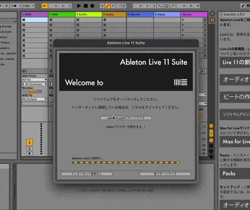Viewport: 250px width, 210px height.
Task: Start playback with the Play button
Action: coord(79,6)
